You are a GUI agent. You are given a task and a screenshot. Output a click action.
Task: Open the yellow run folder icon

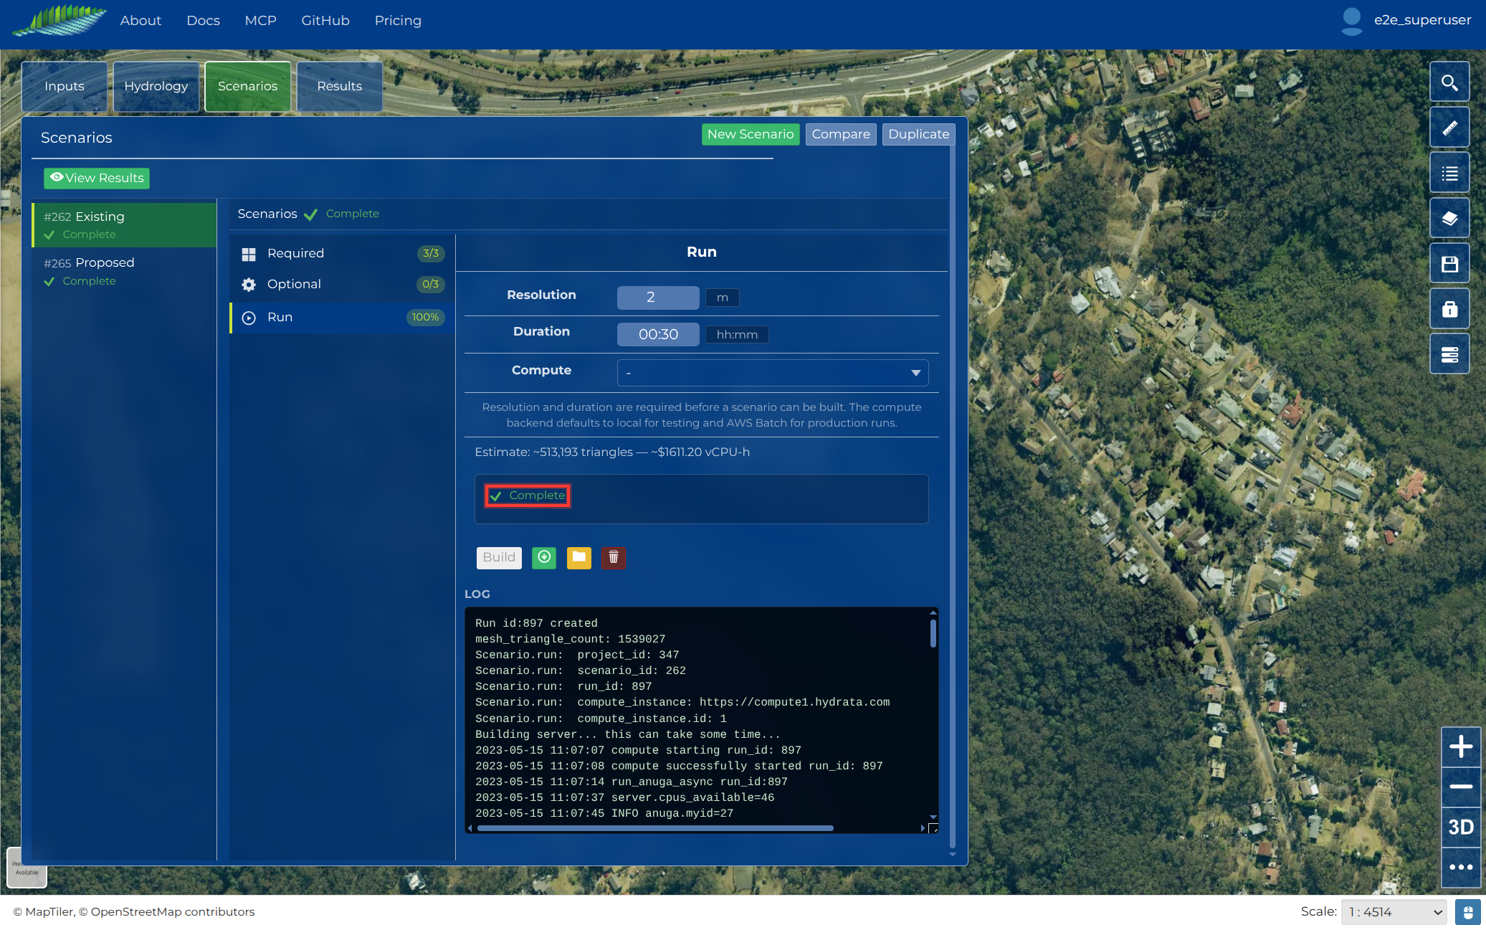tap(579, 557)
